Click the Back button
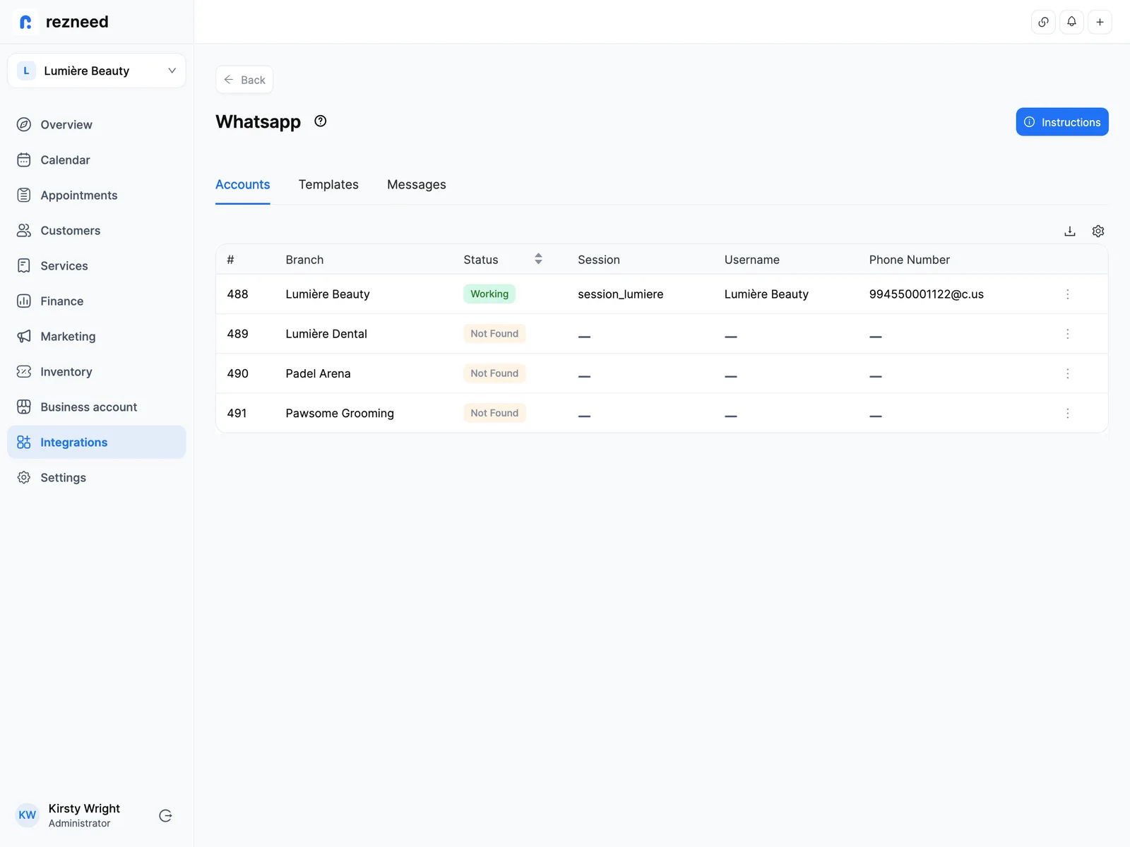The image size is (1130, 847). (244, 80)
